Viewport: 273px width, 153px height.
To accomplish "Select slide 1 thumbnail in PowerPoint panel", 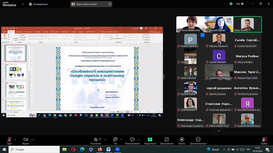I will 15,53.
